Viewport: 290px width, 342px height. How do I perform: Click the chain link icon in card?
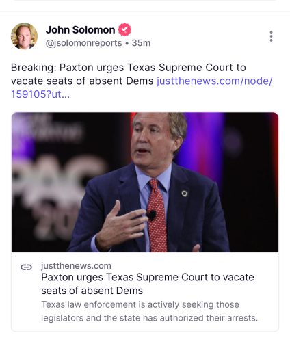(x=26, y=267)
